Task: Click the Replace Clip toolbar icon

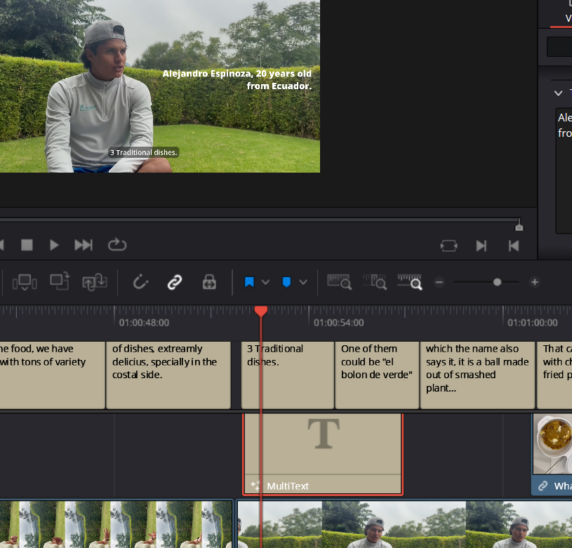Action: [93, 282]
